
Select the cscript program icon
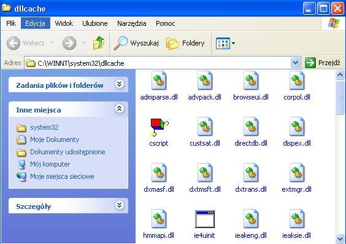pos(159,127)
